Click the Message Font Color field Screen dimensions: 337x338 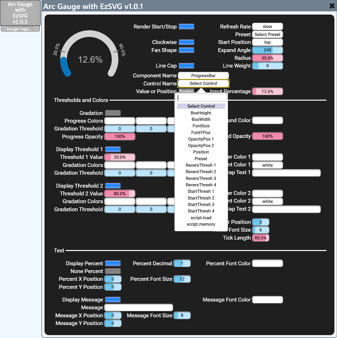(x=267, y=300)
